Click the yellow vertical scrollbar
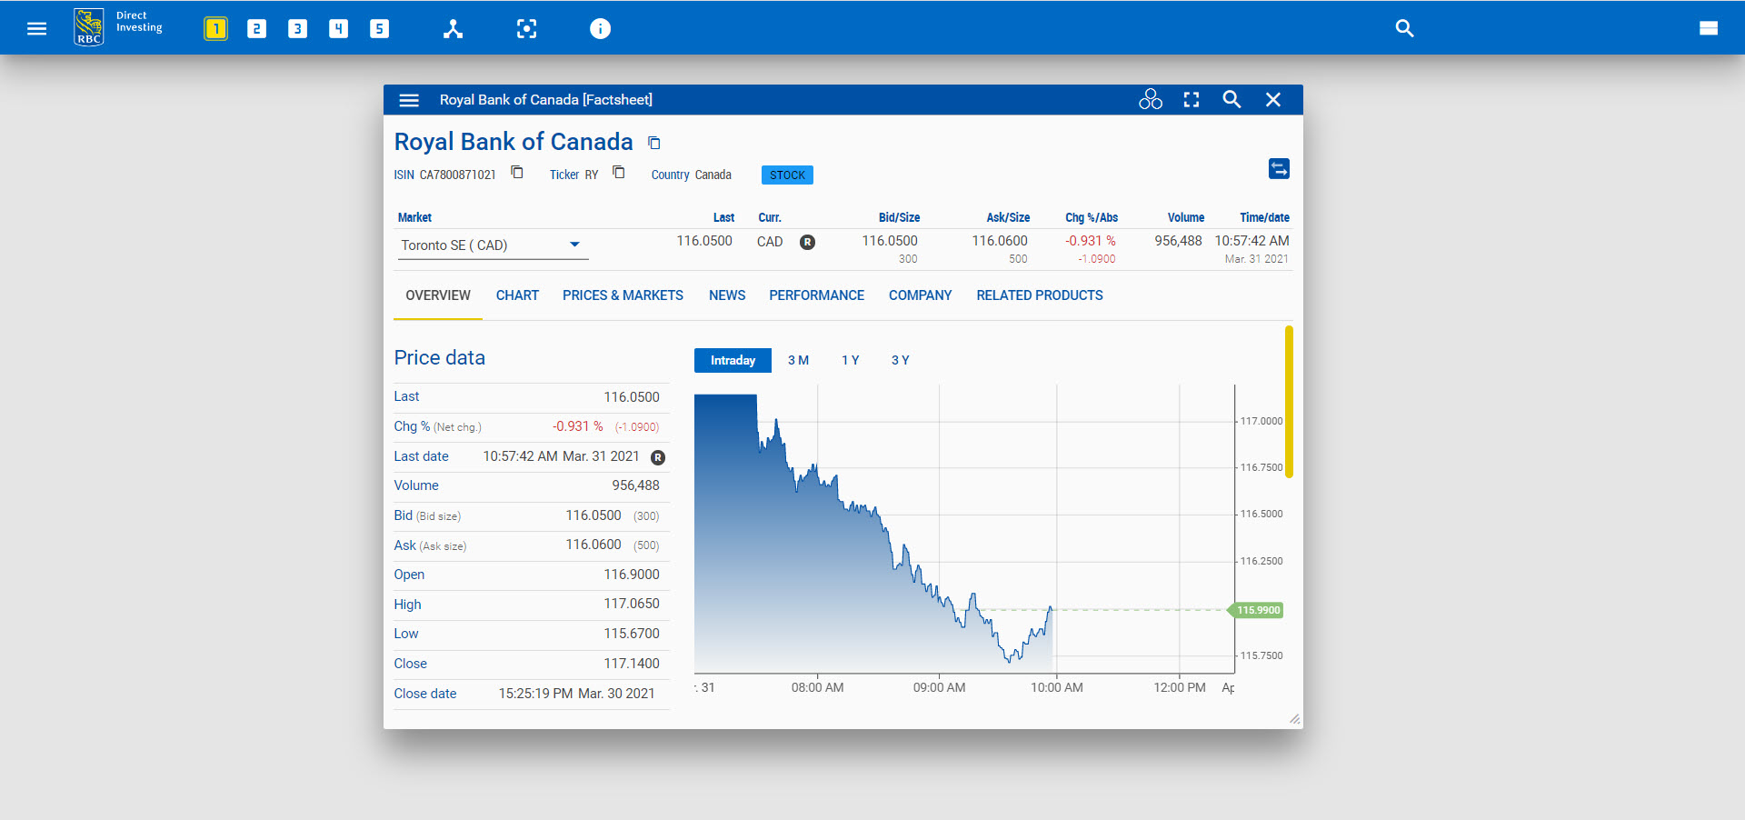 tap(1289, 401)
